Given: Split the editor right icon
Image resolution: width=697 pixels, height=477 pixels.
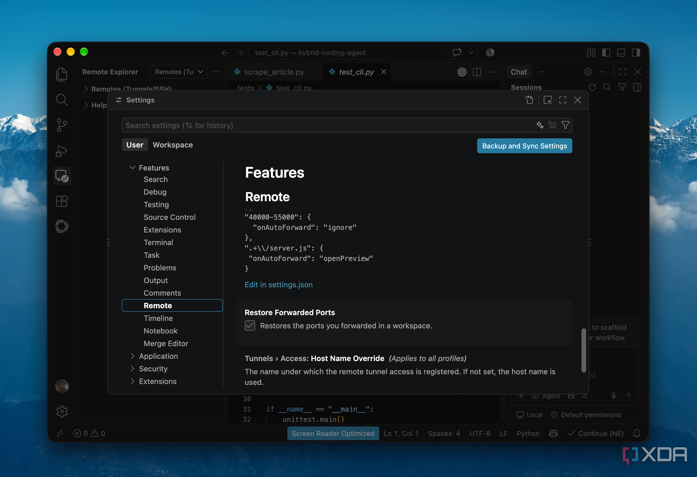Looking at the screenshot, I should [x=477, y=72].
